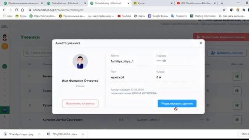The height and width of the screenshot is (140, 249).
Task: Open the Meeting Information bookmark
Action: click(x=203, y=16)
